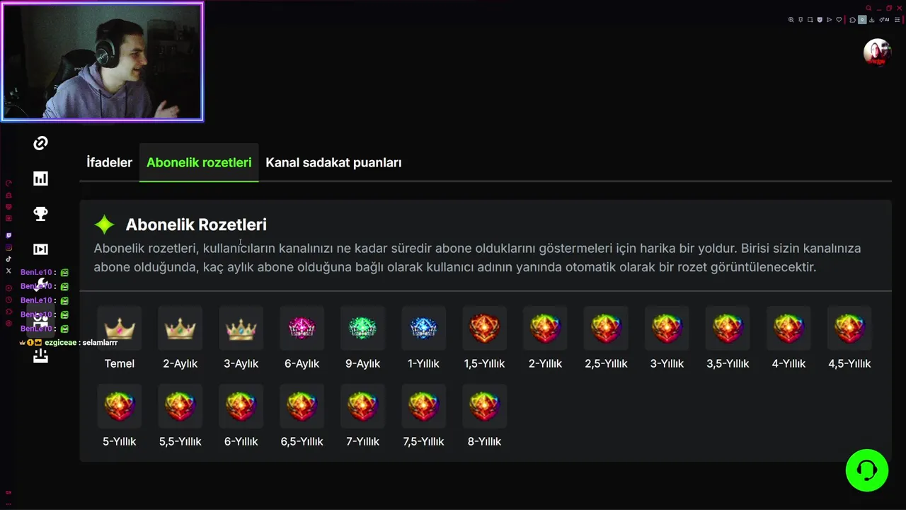Switch to the İfadeler tab
This screenshot has width=906, height=510.
point(109,162)
